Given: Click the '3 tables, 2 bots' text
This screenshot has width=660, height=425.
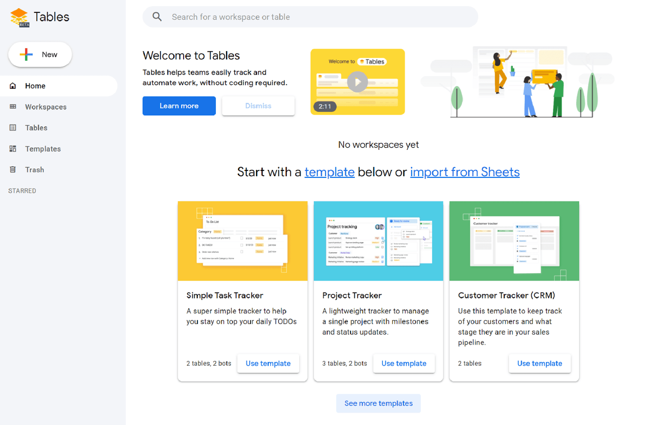Looking at the screenshot, I should 344,364.
